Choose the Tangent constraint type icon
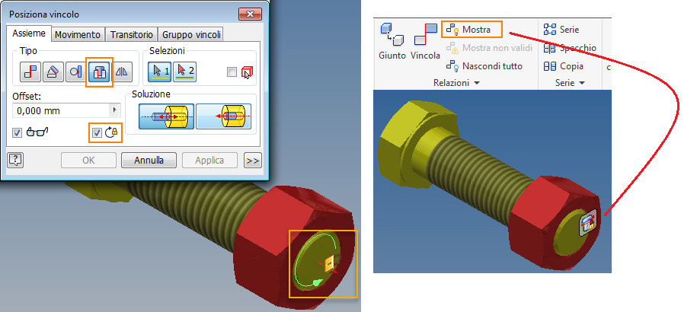Screen dimensions: 697x312 click(75, 72)
